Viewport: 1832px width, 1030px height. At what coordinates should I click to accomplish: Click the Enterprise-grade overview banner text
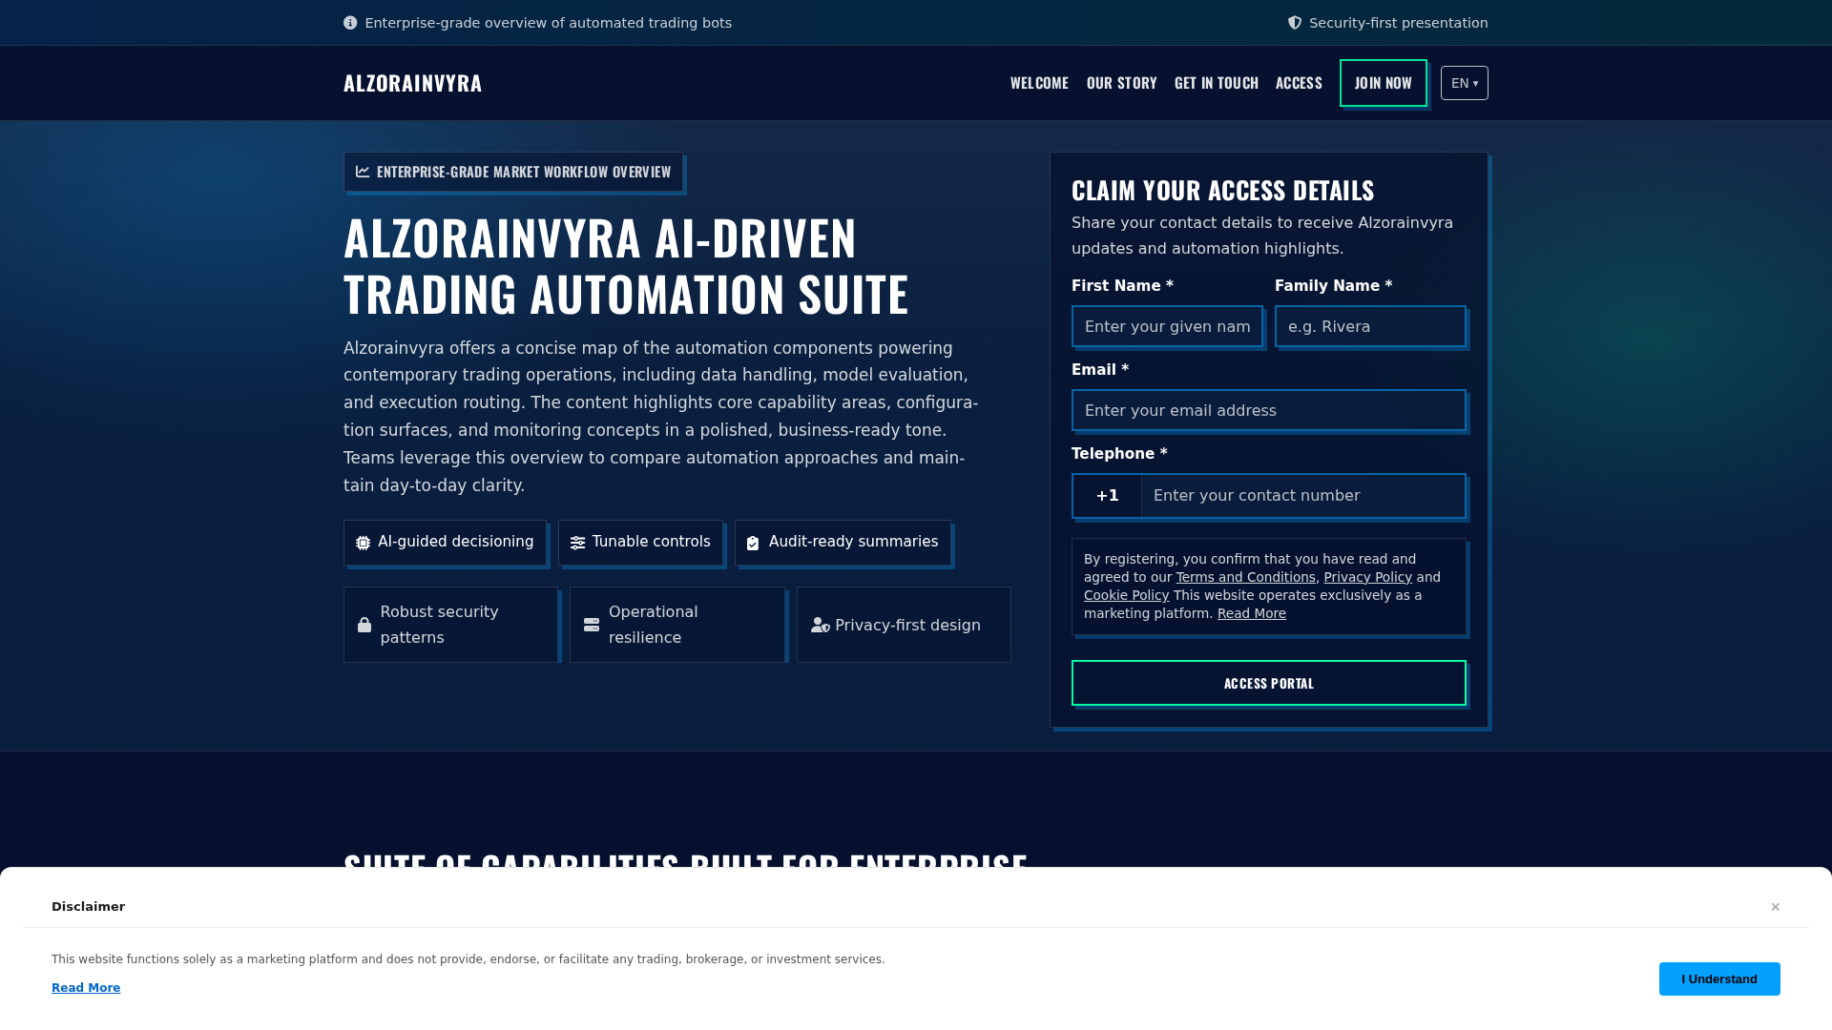(x=548, y=23)
